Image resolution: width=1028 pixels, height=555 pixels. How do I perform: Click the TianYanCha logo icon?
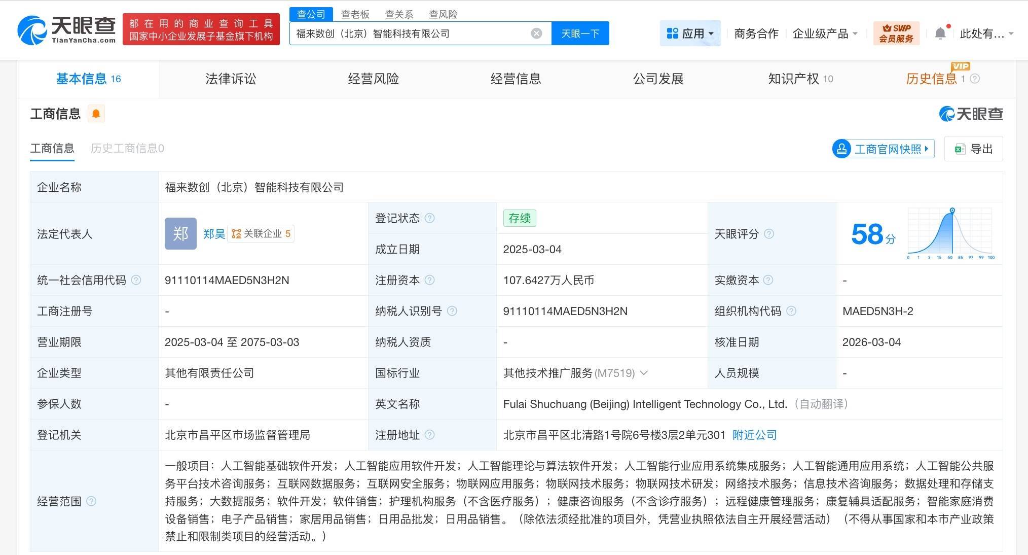click(32, 30)
